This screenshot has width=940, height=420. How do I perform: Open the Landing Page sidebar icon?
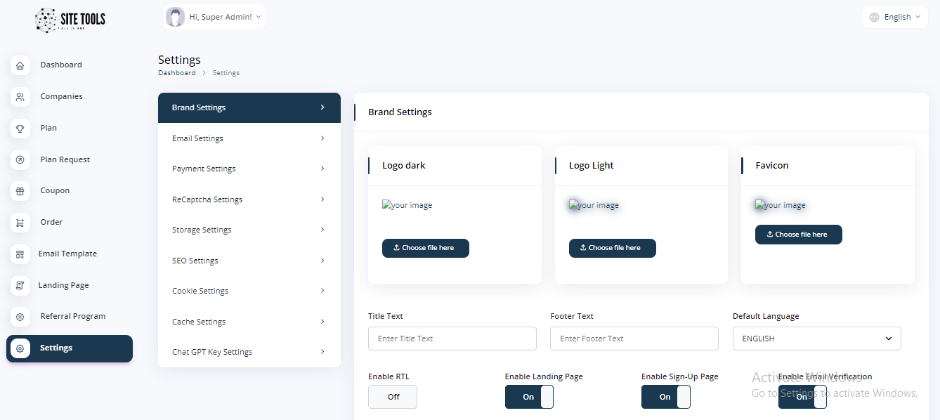point(20,286)
